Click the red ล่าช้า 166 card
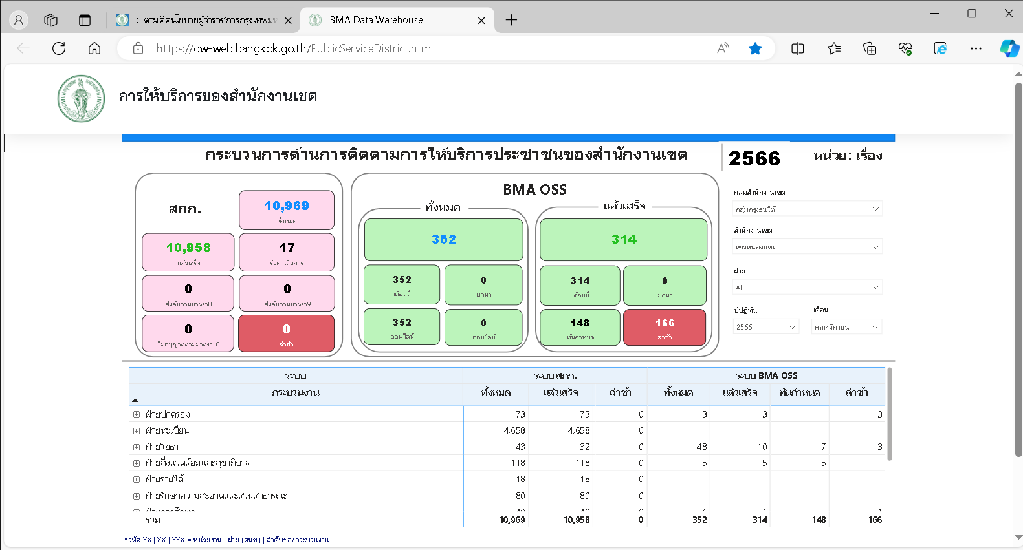 664,327
